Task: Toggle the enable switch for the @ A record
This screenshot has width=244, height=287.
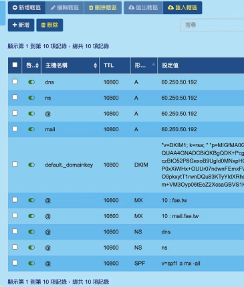Action: tap(31, 114)
